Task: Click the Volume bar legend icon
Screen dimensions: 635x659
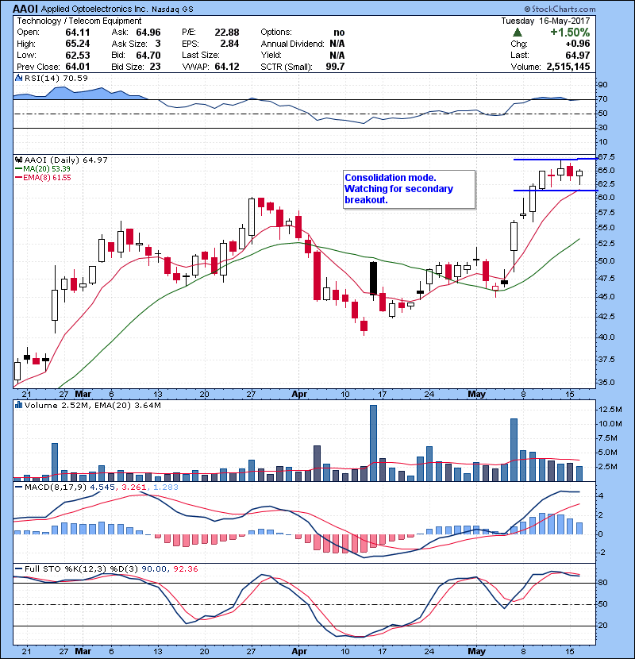Action: pyautogui.click(x=18, y=405)
